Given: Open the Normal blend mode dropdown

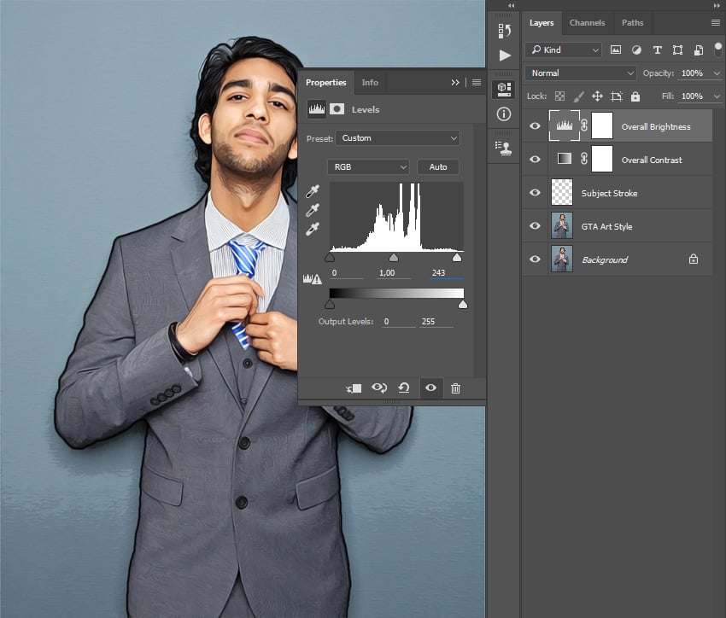Looking at the screenshot, I should pos(582,73).
